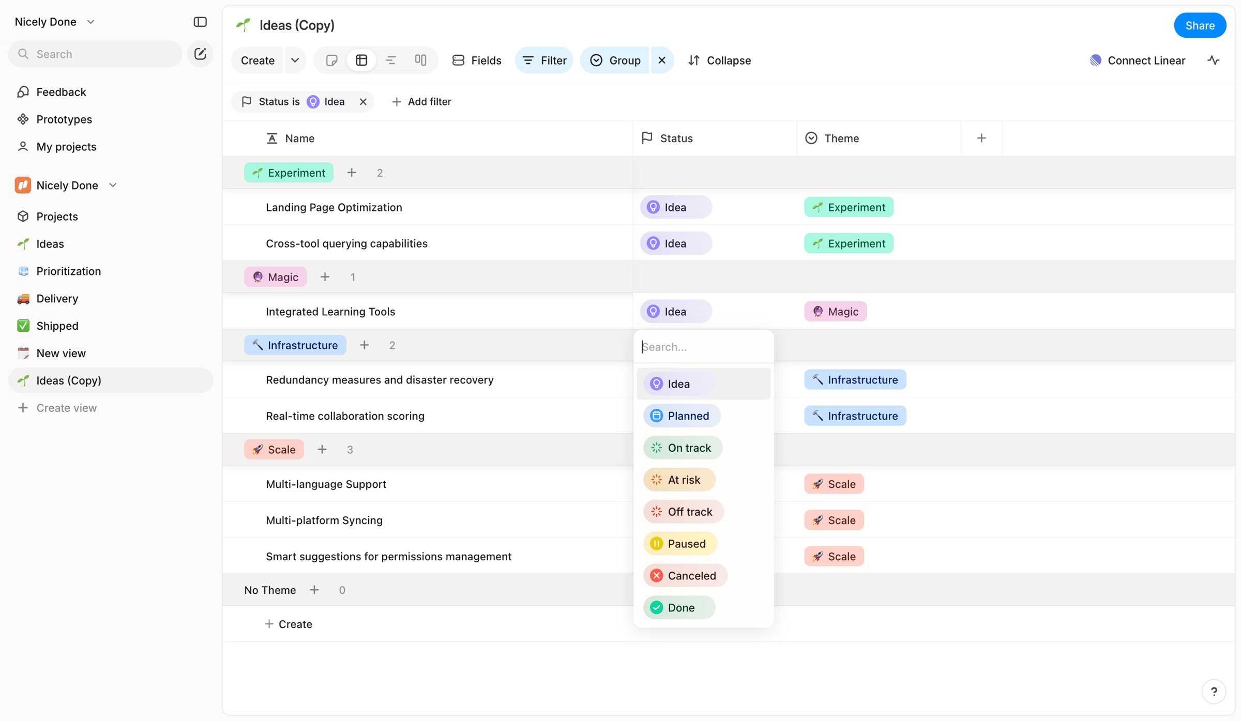
Task: Focus the status dropdown search box
Action: [703, 347]
